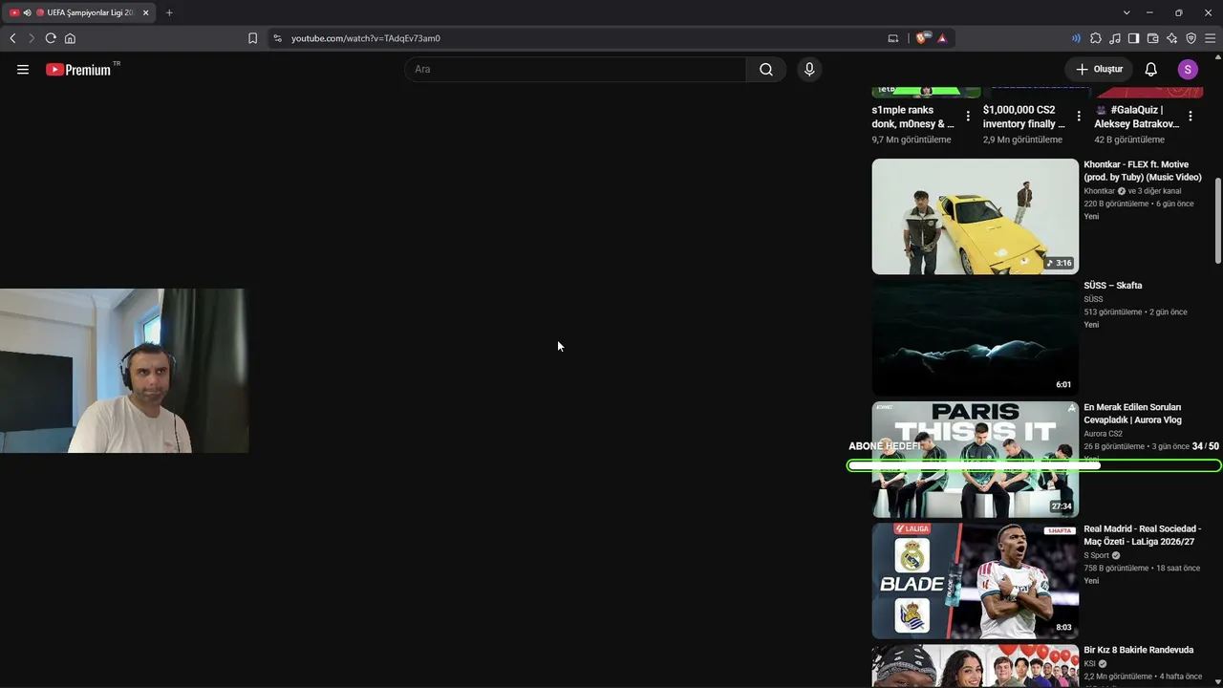Open SÜSS – Skafta video title

click(x=1112, y=286)
